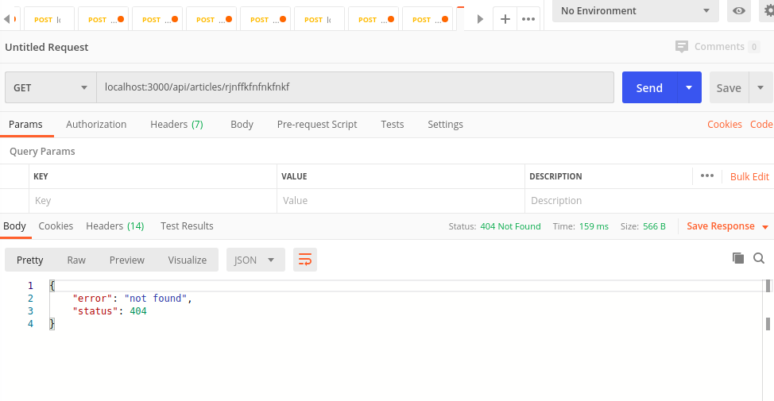The height and width of the screenshot is (401, 774).
Task: Select Pretty view mode
Action: (30, 260)
